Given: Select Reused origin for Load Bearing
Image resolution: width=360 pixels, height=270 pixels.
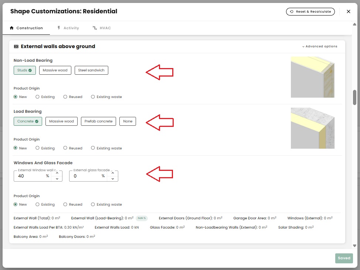Looking at the screenshot, I should point(65,148).
